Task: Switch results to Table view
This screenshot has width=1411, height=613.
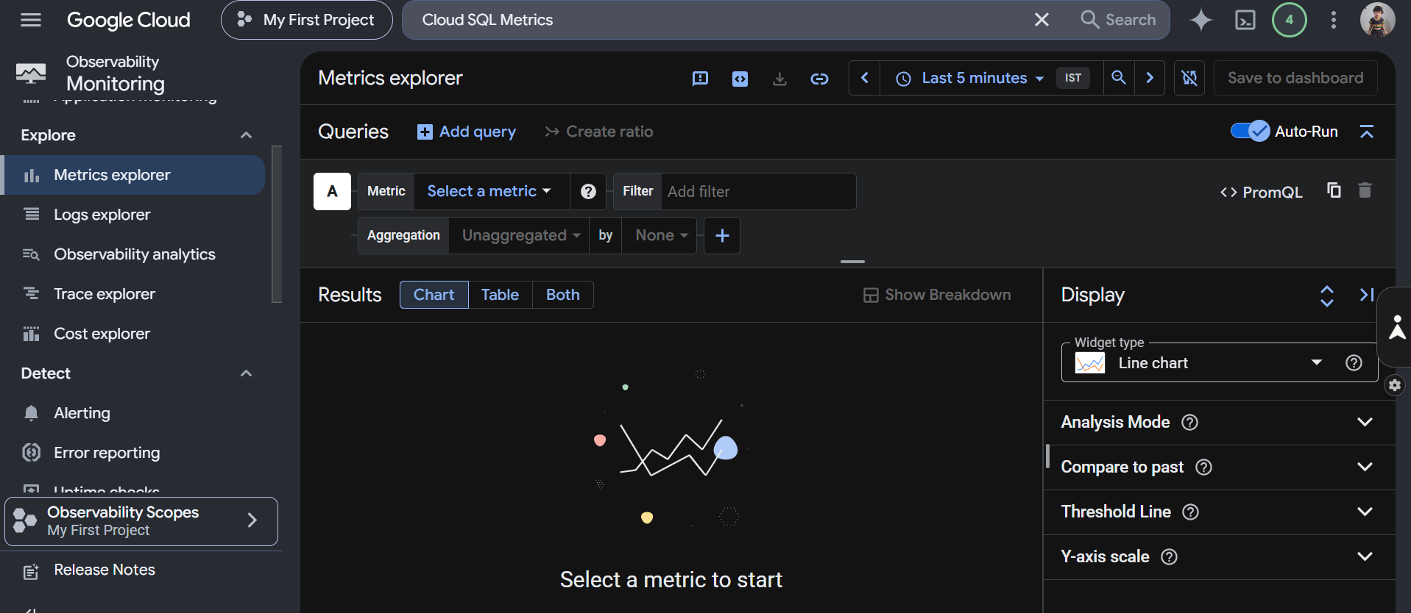Action: (x=500, y=295)
